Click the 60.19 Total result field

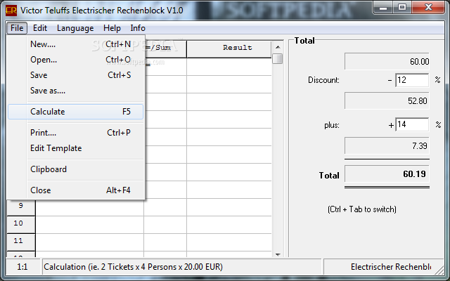[387, 174]
